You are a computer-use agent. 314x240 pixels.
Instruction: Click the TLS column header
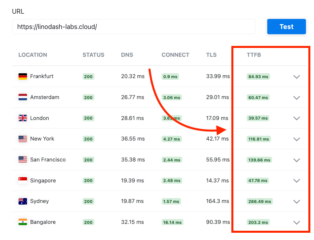[211, 55]
